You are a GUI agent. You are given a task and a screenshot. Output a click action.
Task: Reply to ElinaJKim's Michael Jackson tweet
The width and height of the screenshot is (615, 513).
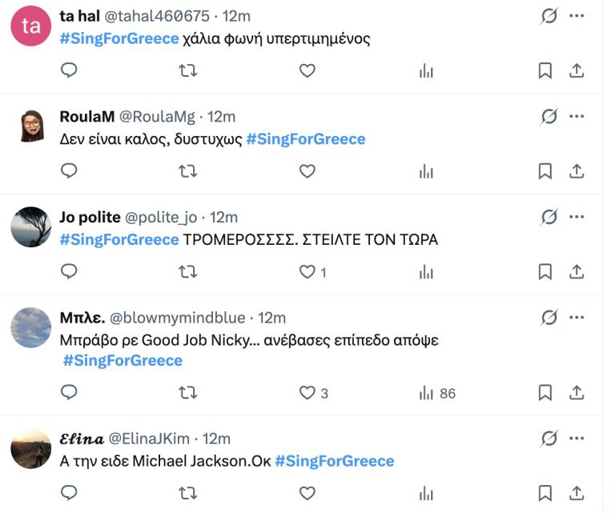click(69, 492)
